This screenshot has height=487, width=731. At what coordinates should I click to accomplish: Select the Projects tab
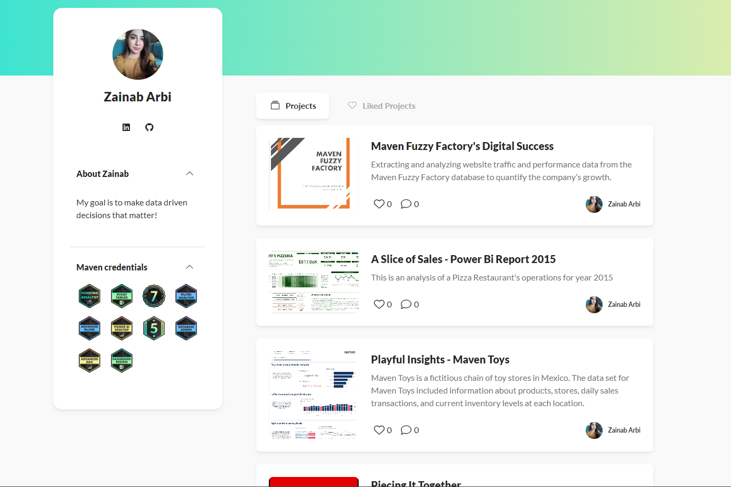pyautogui.click(x=293, y=106)
